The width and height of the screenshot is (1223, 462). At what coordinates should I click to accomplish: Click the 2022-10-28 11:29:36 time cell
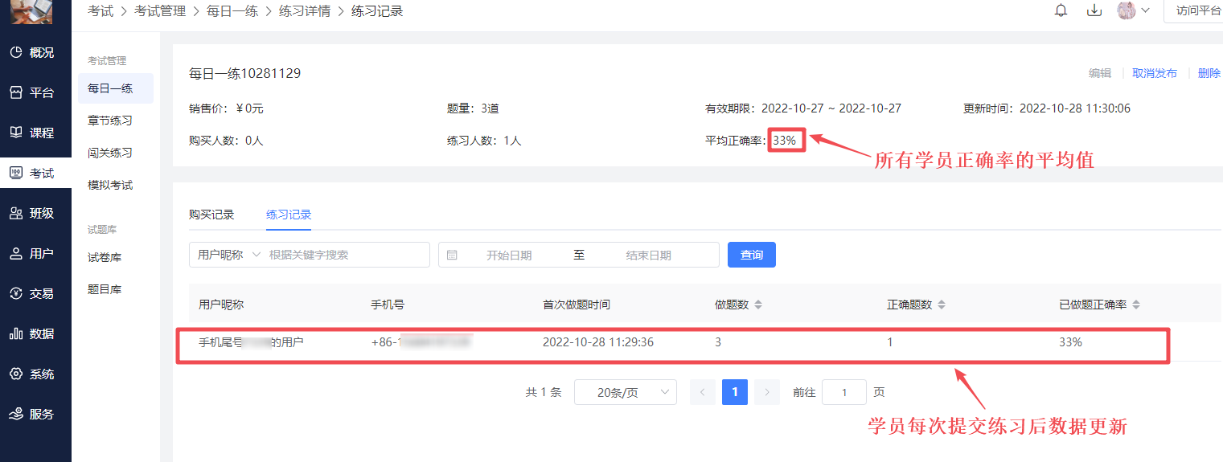pyautogui.click(x=598, y=342)
